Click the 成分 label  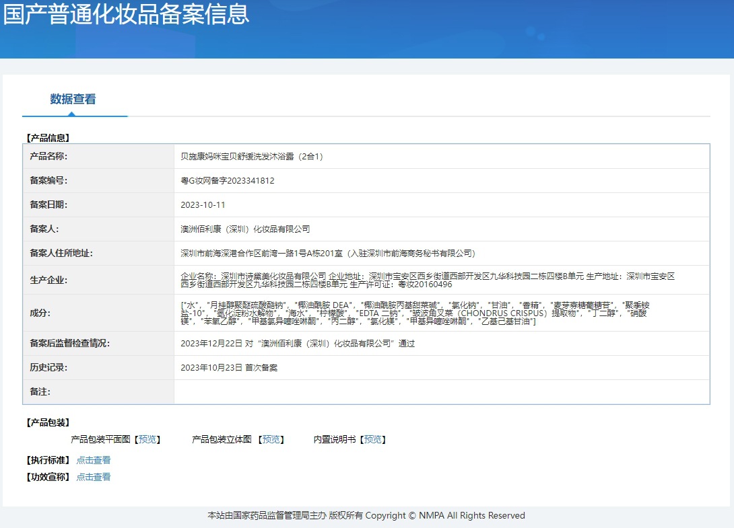[x=40, y=313]
